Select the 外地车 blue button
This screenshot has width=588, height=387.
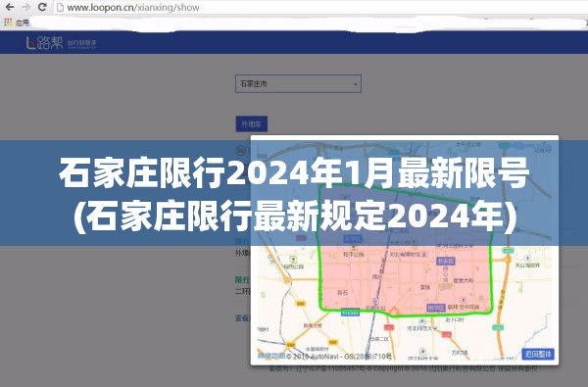251,123
